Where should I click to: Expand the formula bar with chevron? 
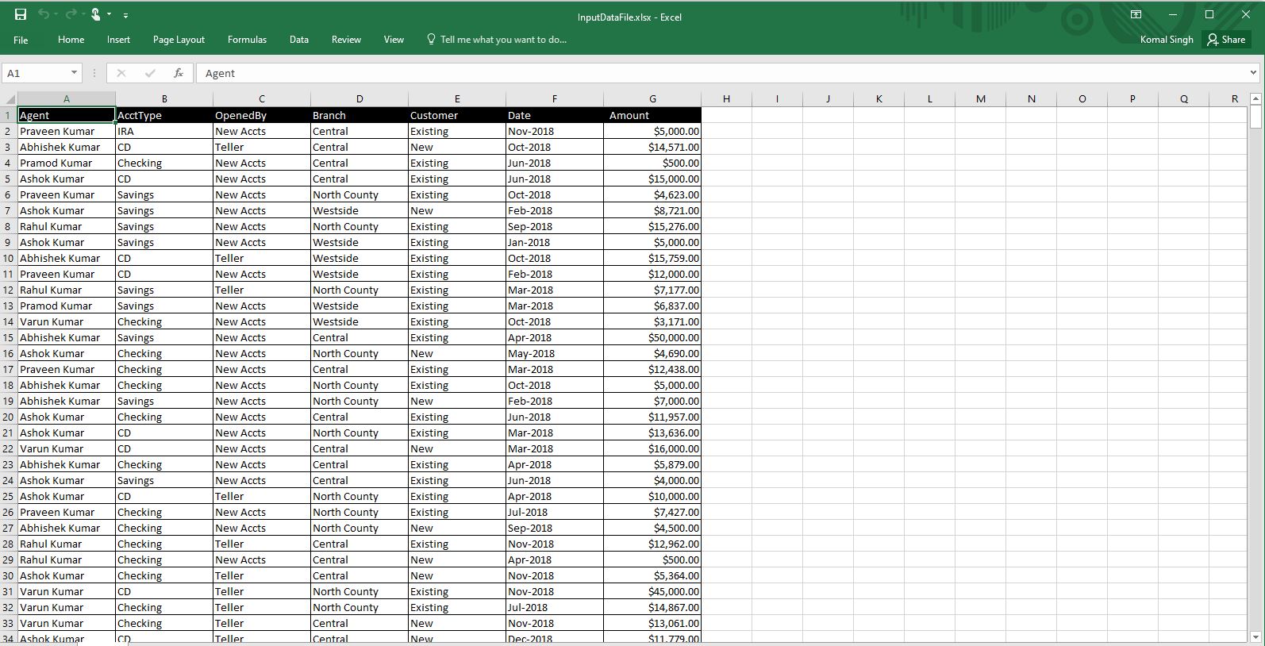pos(1253,73)
